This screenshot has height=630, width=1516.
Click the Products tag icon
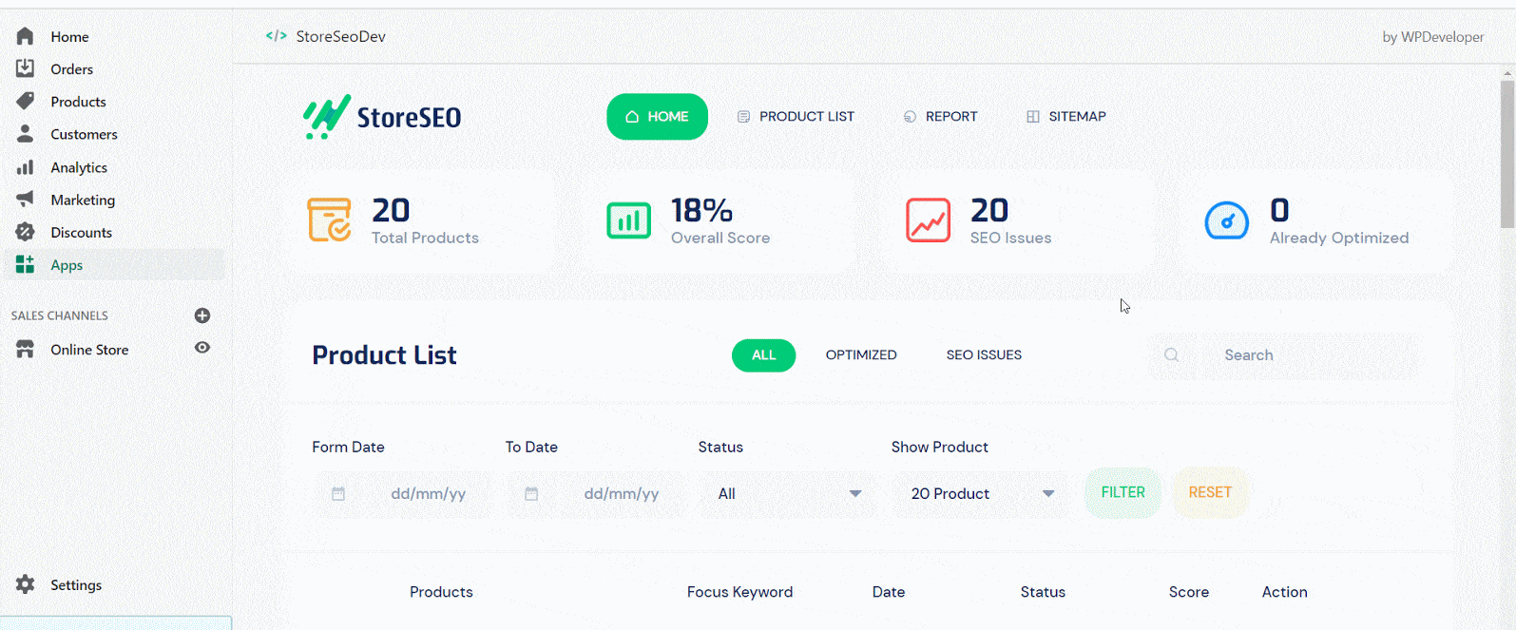pyautogui.click(x=25, y=101)
